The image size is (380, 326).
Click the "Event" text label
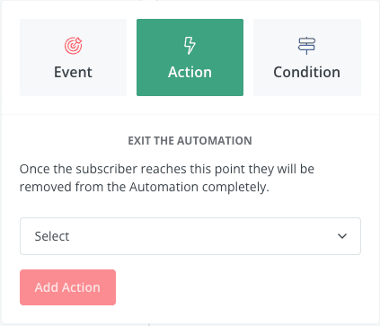click(73, 72)
